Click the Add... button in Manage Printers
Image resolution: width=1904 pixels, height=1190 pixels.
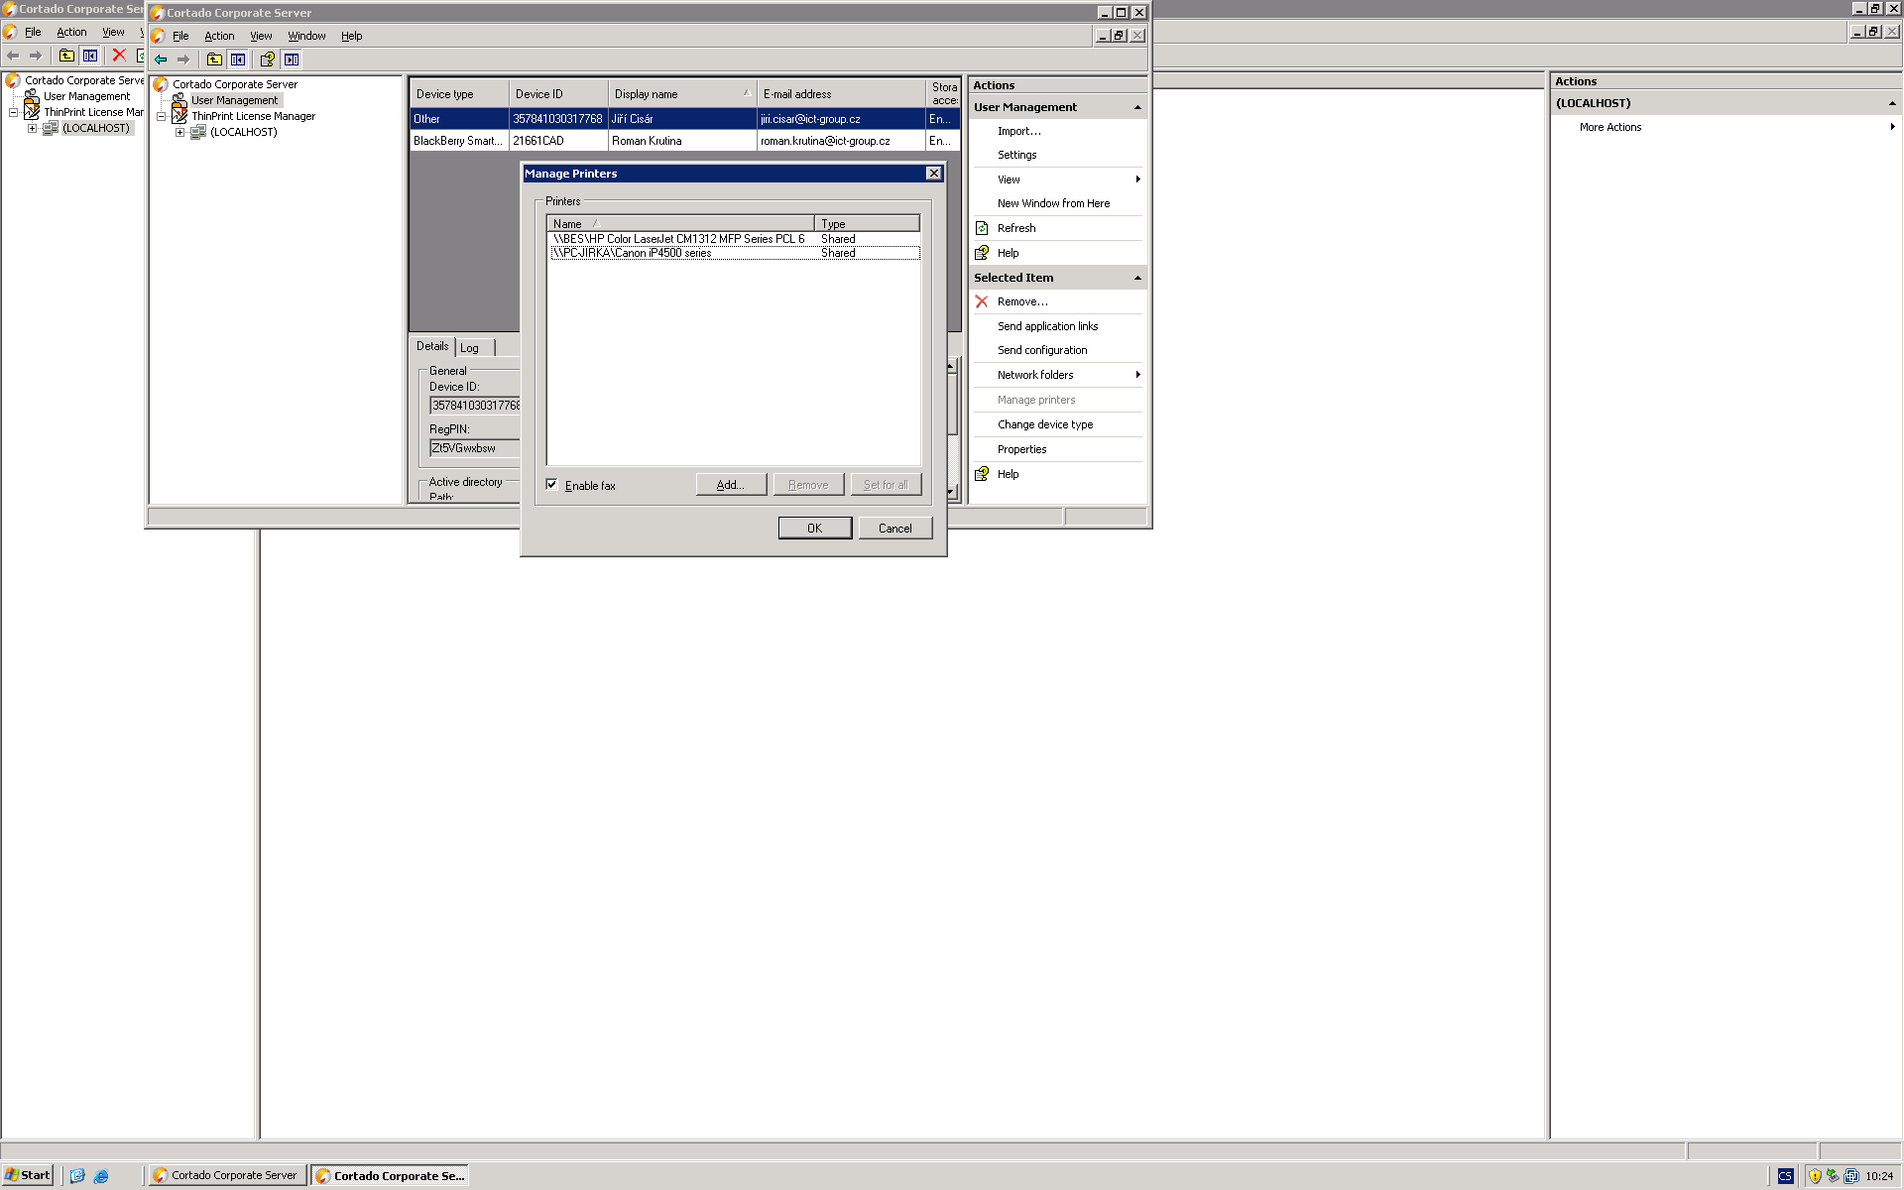[x=730, y=485]
